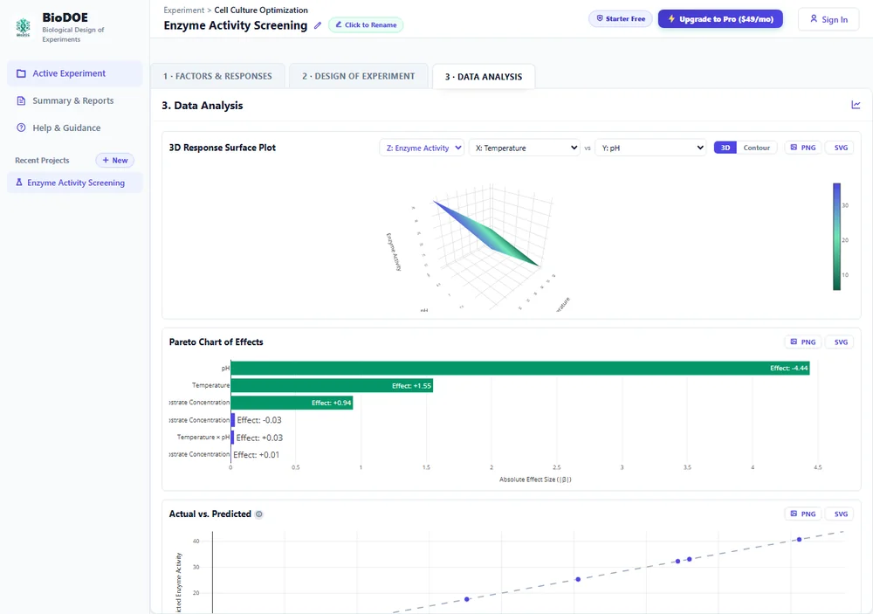873x614 pixels.
Task: Export Pareto Chart as PNG
Action: click(803, 342)
